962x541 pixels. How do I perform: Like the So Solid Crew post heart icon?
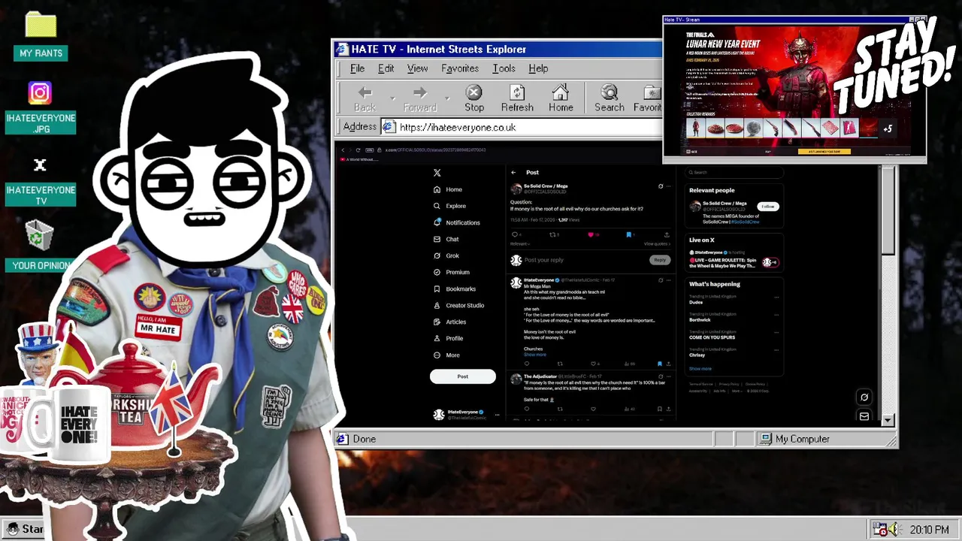[x=591, y=234]
